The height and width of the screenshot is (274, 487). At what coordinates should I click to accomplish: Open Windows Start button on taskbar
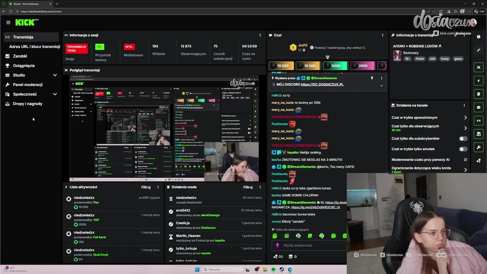point(197,269)
